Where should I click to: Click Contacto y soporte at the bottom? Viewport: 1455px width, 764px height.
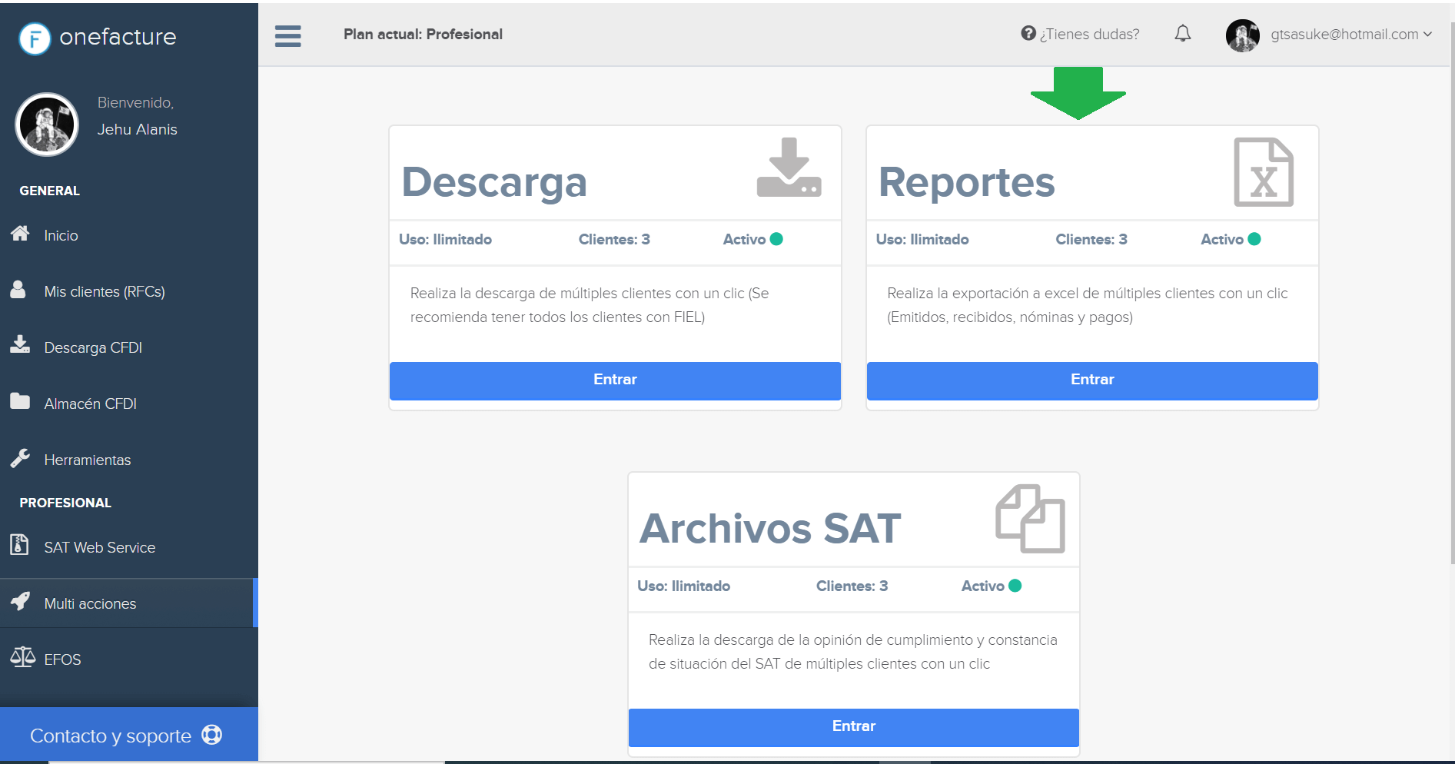[111, 735]
